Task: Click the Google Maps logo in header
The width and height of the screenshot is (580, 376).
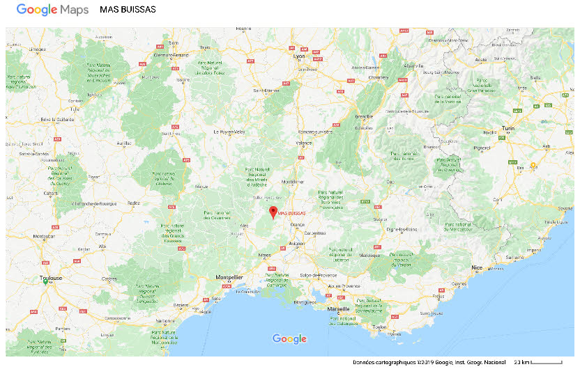Action: tap(52, 10)
